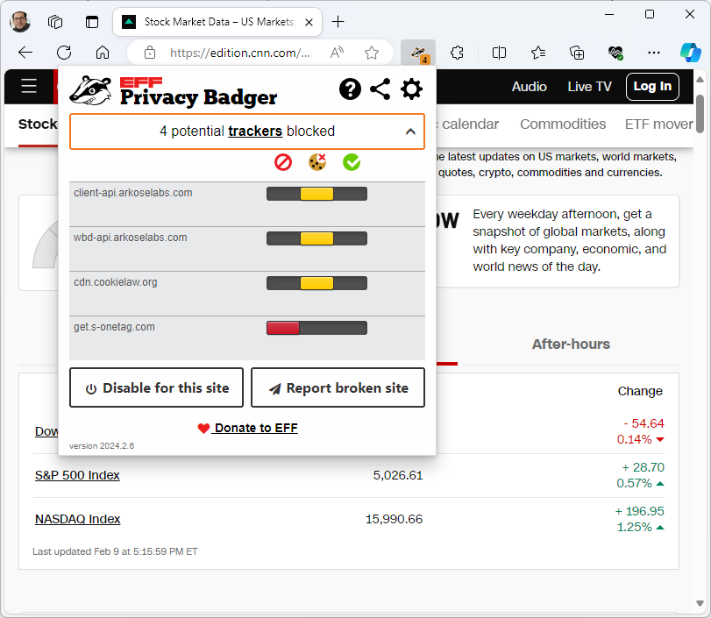The width and height of the screenshot is (711, 618).
Task: Go to the browser home page
Action: pyautogui.click(x=103, y=53)
